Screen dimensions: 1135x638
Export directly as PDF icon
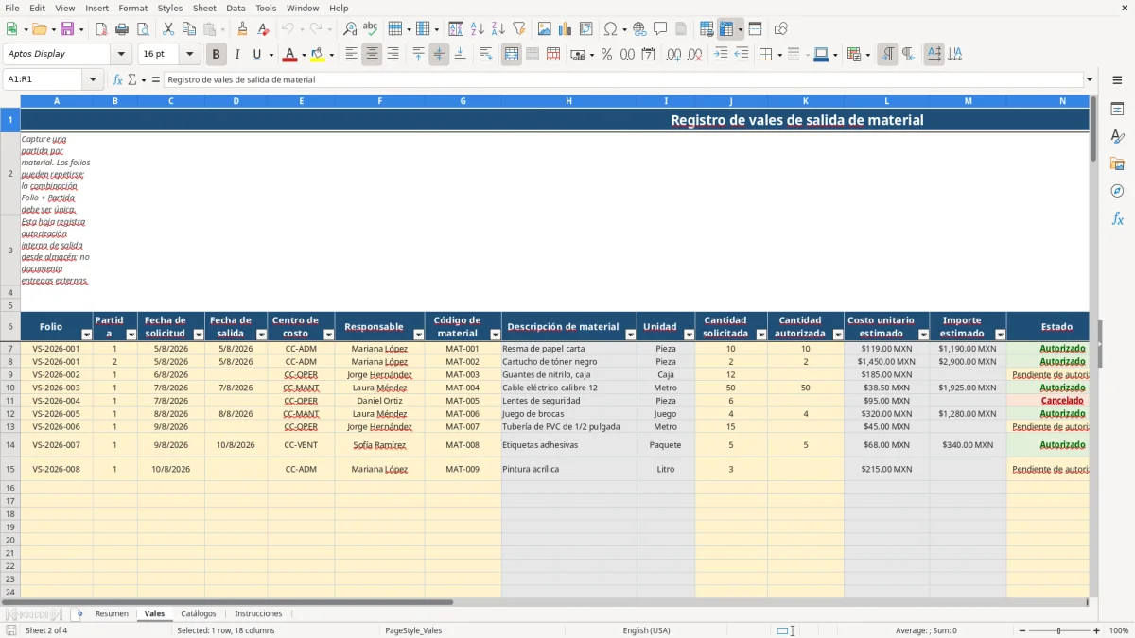tap(101, 28)
